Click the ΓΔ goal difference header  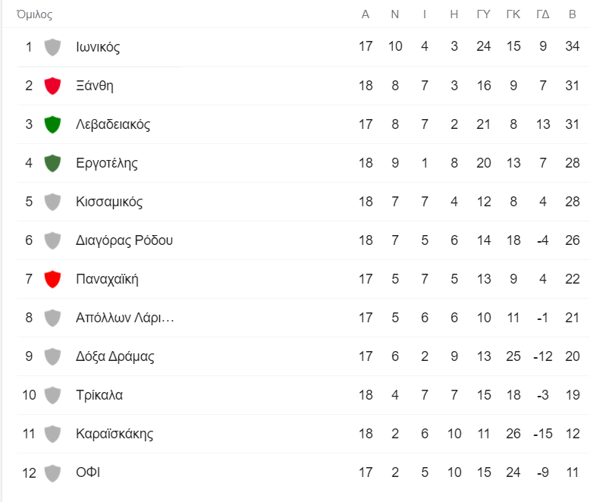[542, 14]
